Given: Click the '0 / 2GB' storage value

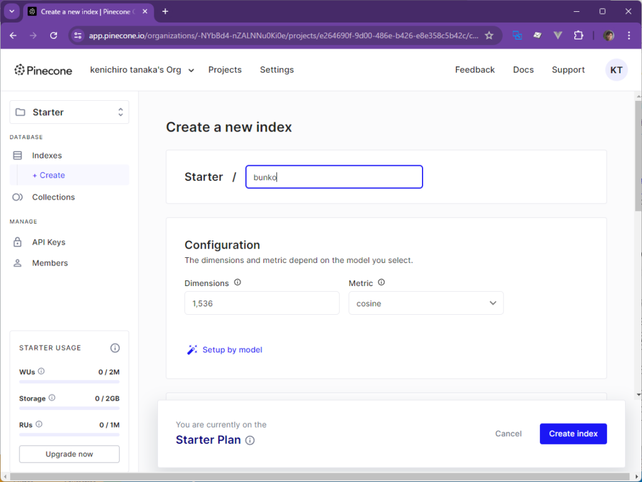Looking at the screenshot, I should (x=107, y=399).
